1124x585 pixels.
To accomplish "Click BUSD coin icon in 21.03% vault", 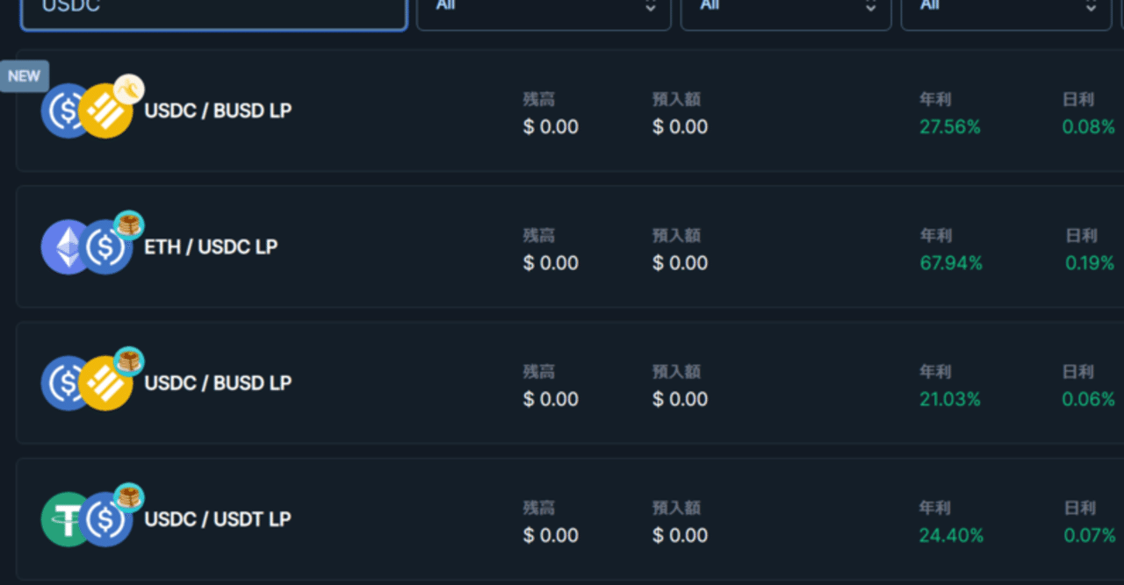I will [105, 383].
